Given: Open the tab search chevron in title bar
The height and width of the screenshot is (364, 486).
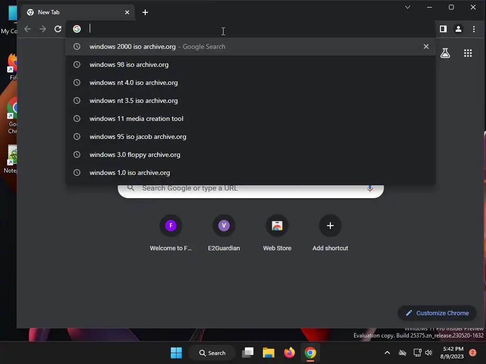Looking at the screenshot, I should pyautogui.click(x=408, y=7).
